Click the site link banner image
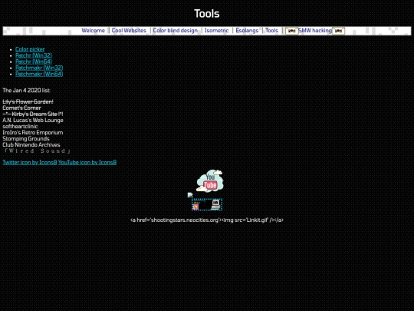 (x=207, y=204)
